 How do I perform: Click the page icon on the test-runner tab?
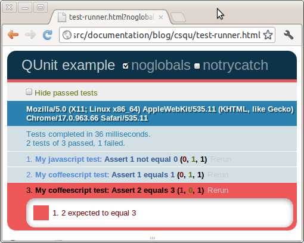pos(61,17)
